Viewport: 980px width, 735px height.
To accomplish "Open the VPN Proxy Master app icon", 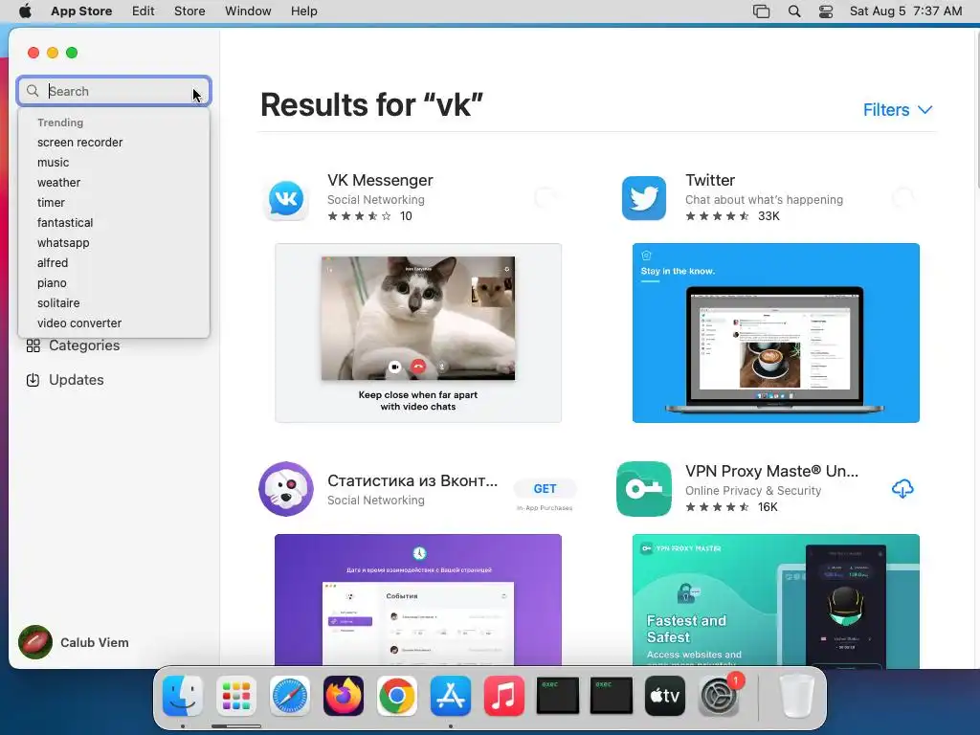I will point(644,489).
